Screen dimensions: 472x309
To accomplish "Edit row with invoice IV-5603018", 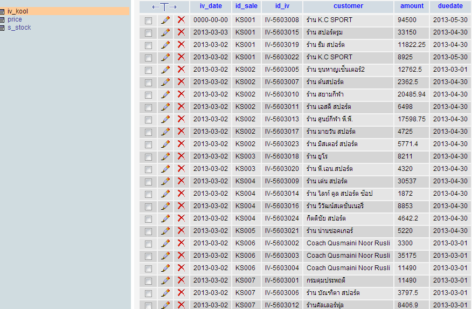I will [165, 156].
